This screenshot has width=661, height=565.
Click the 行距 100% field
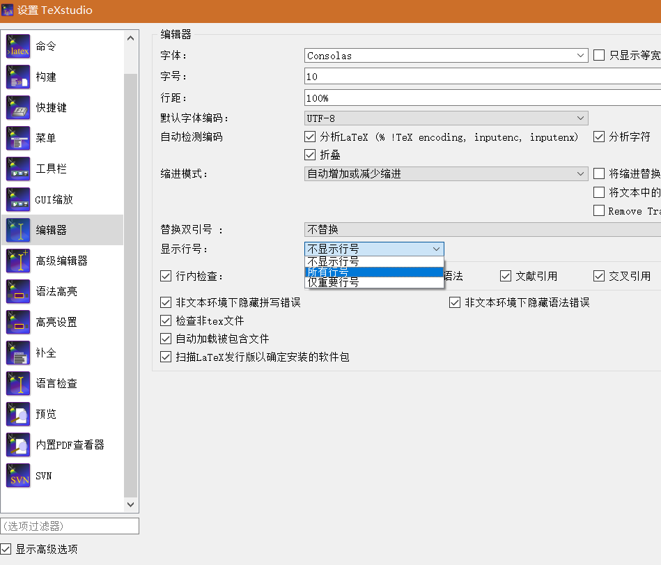482,98
